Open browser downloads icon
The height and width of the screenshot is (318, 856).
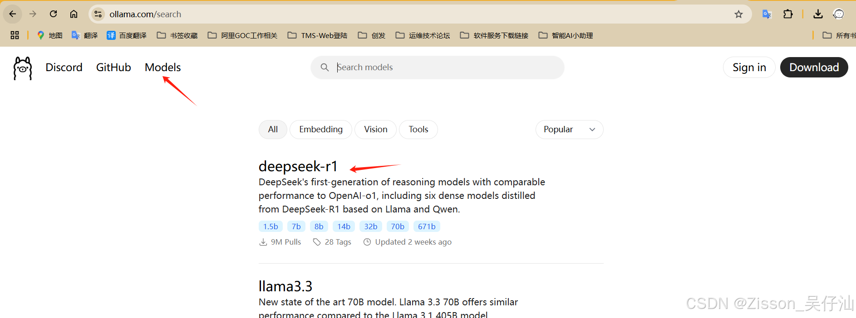click(818, 14)
